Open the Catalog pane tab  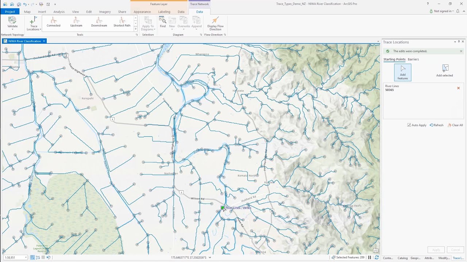click(402, 258)
